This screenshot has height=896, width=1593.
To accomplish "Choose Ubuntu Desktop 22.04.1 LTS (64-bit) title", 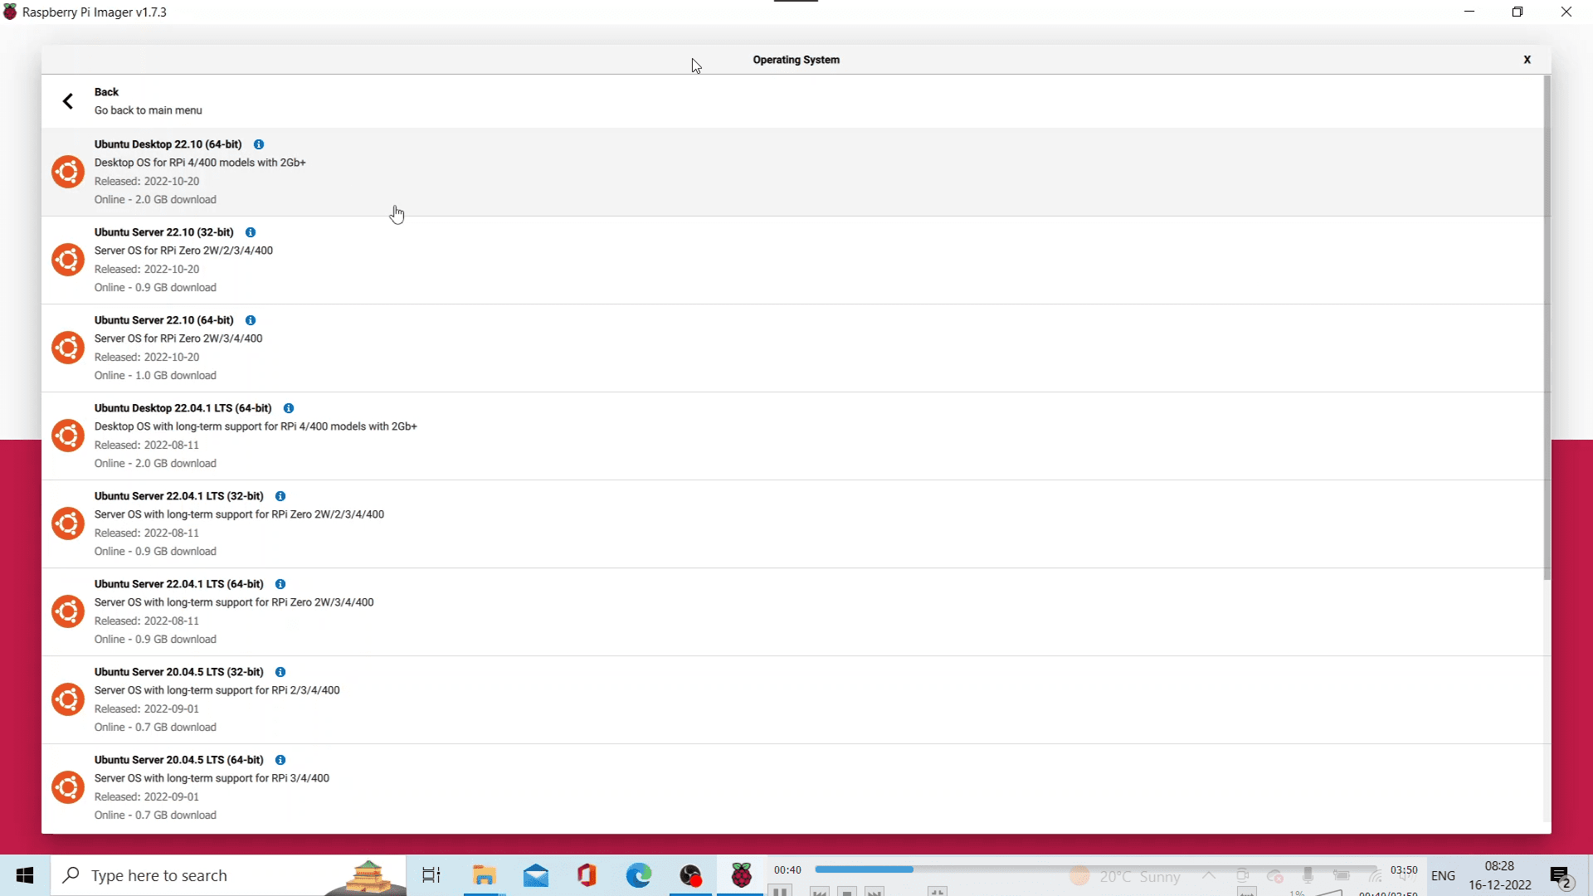I will click(183, 408).
